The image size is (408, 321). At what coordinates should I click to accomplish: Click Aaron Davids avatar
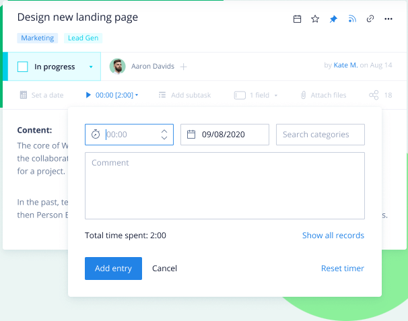point(118,67)
